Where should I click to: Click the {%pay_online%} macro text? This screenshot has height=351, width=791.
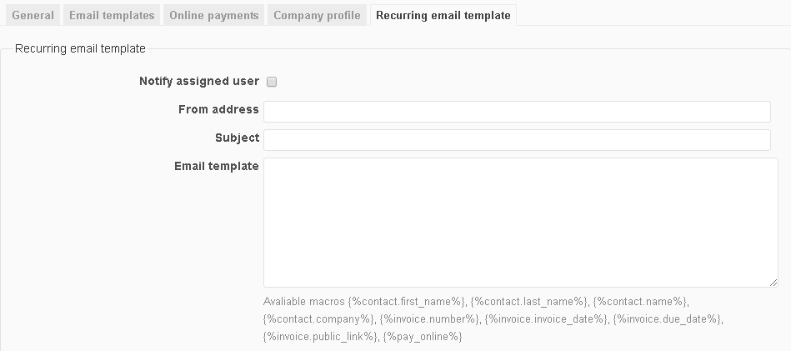[x=422, y=336]
